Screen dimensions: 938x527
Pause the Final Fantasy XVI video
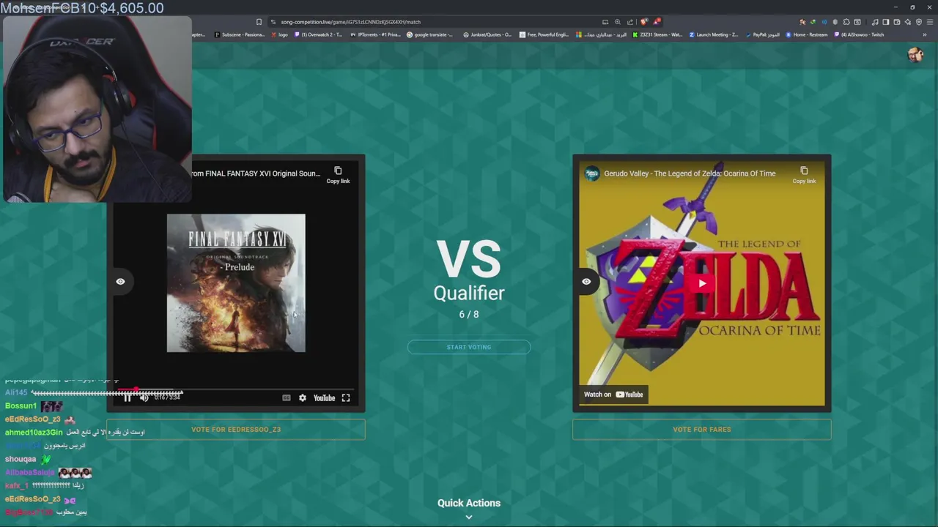click(127, 398)
